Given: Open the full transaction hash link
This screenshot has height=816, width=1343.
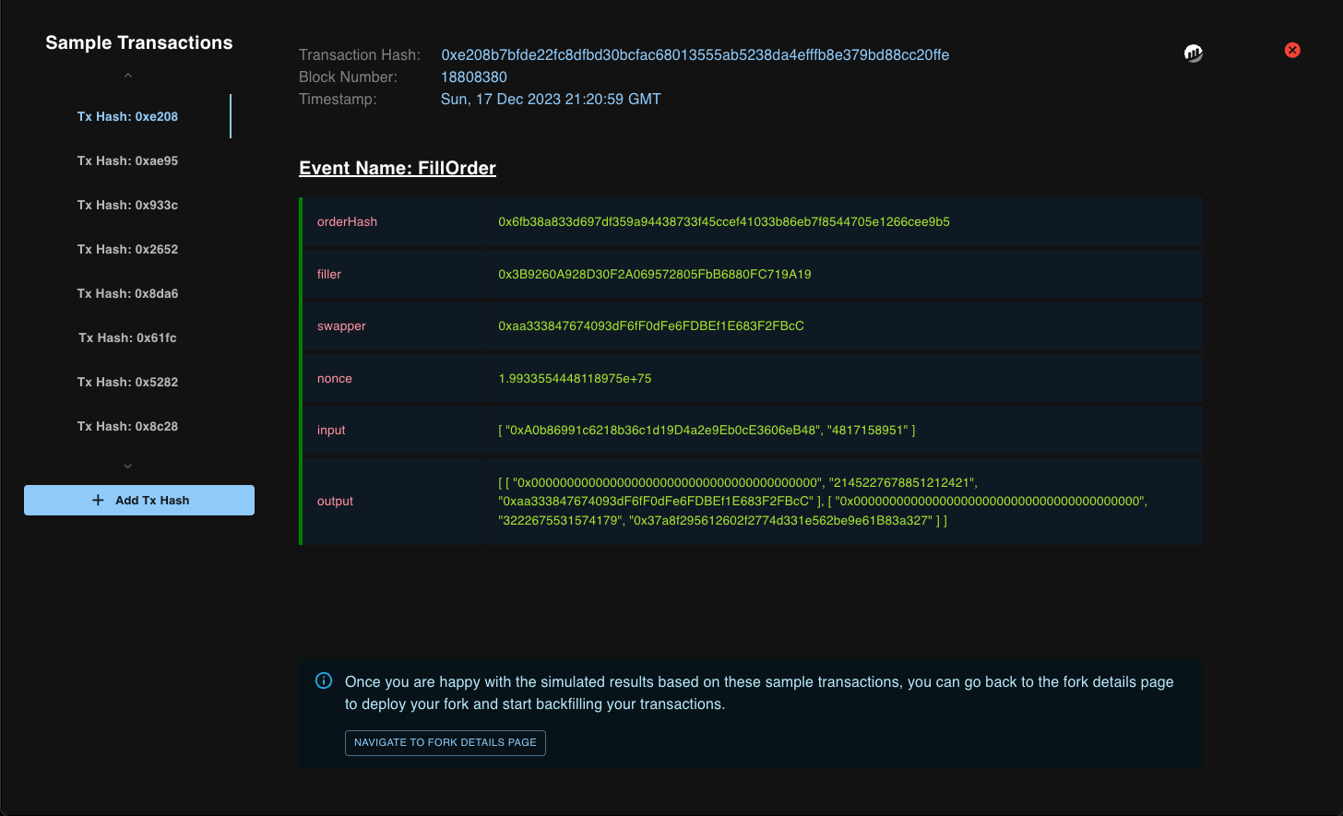Looking at the screenshot, I should [x=695, y=55].
